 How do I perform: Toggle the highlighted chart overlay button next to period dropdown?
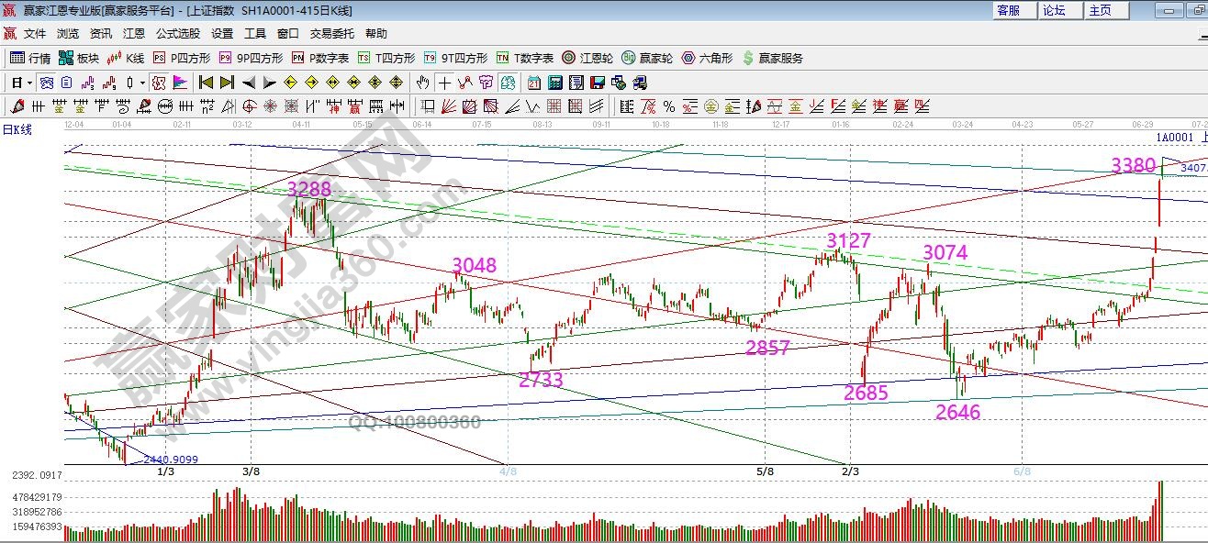click(x=45, y=83)
